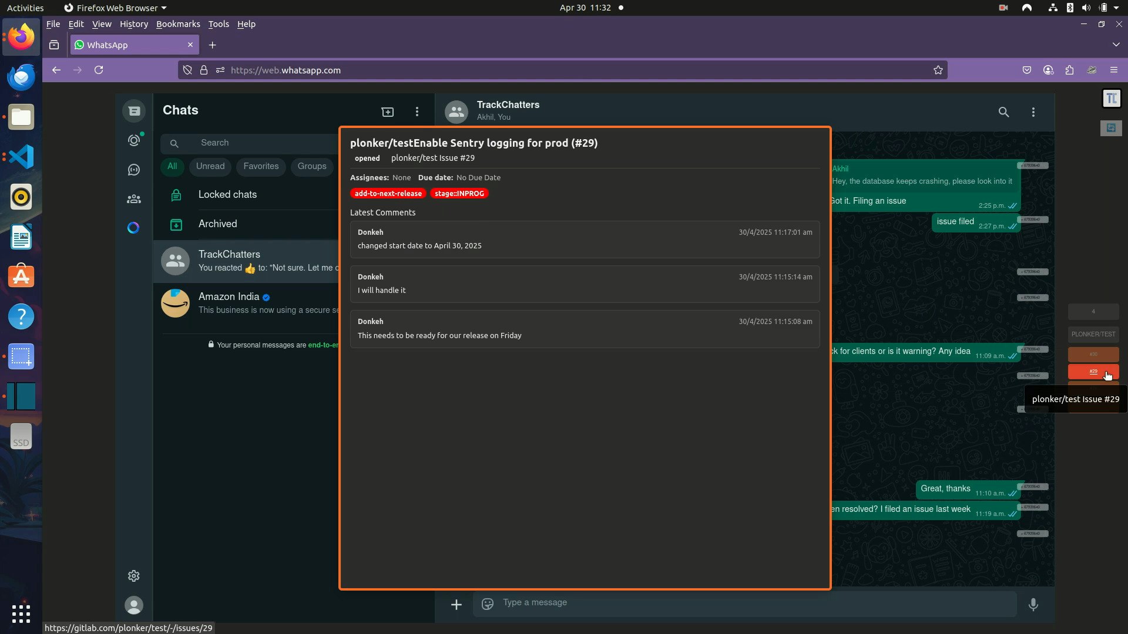The width and height of the screenshot is (1128, 634).
Task: Click the opened status badge in issue popup
Action: tap(367, 158)
